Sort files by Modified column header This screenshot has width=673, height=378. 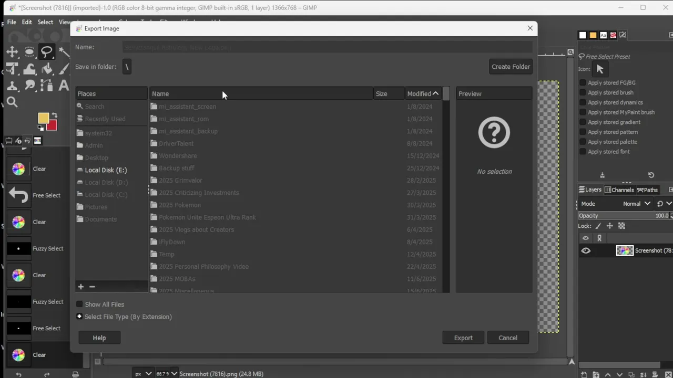point(423,93)
